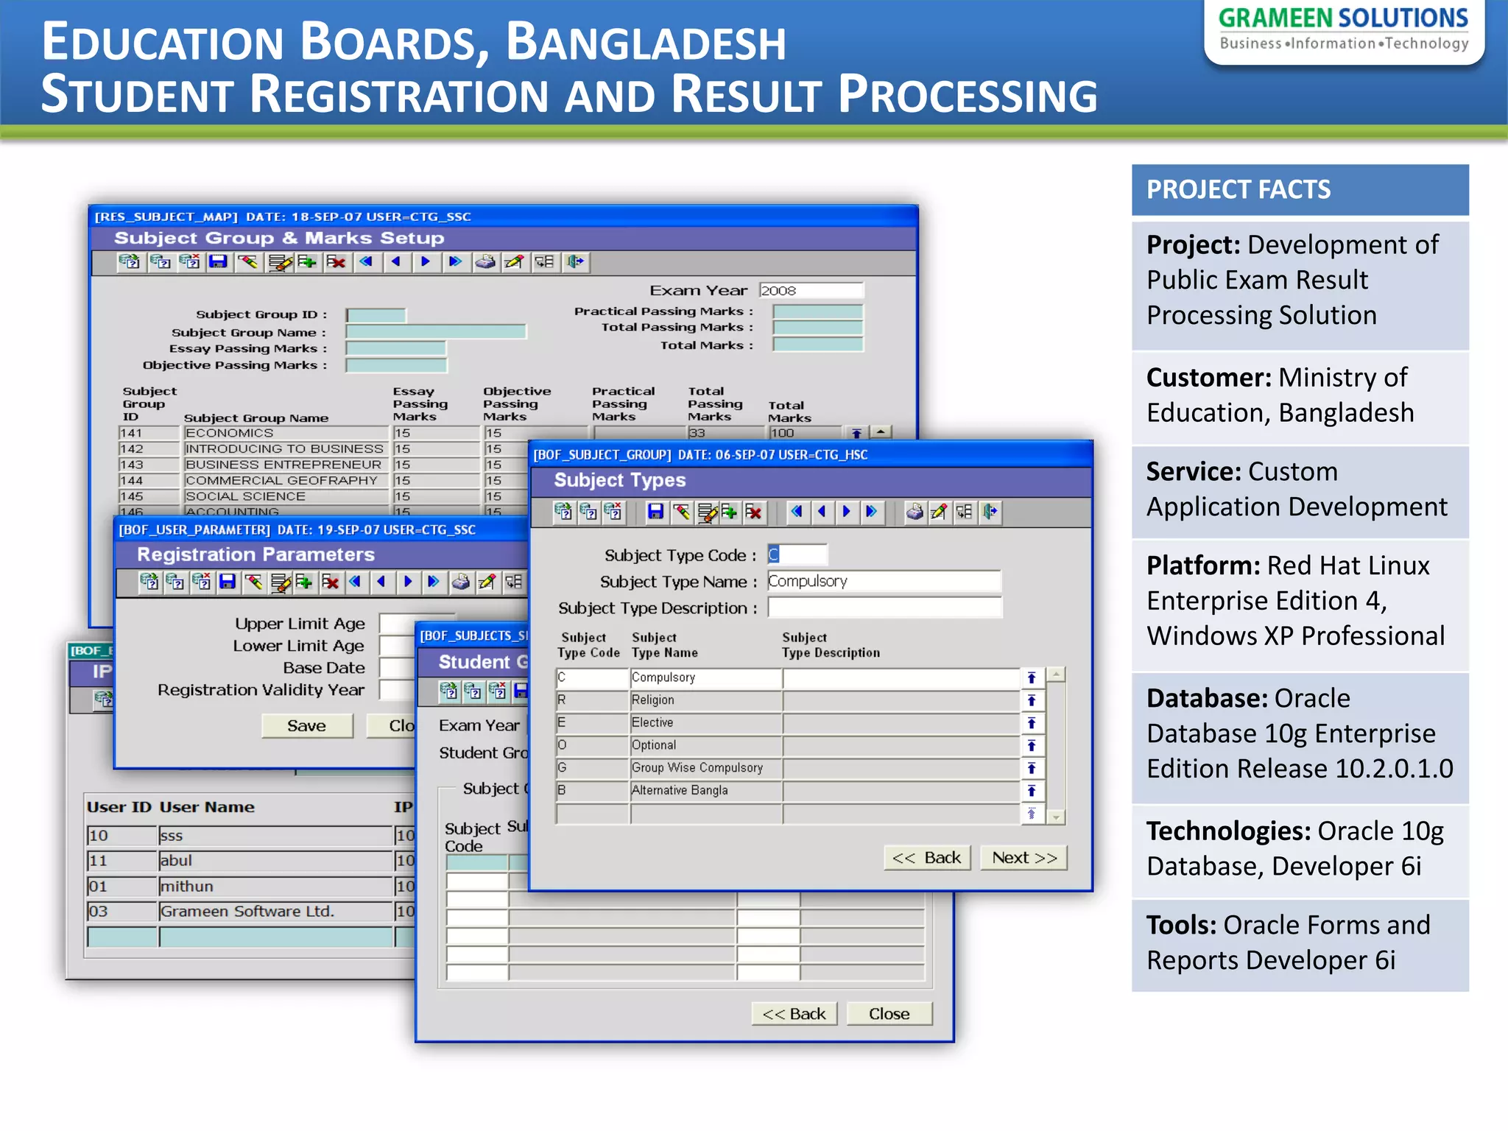Select the Elective row in Subject Types table
The image size is (1508, 1131).
pos(788,723)
